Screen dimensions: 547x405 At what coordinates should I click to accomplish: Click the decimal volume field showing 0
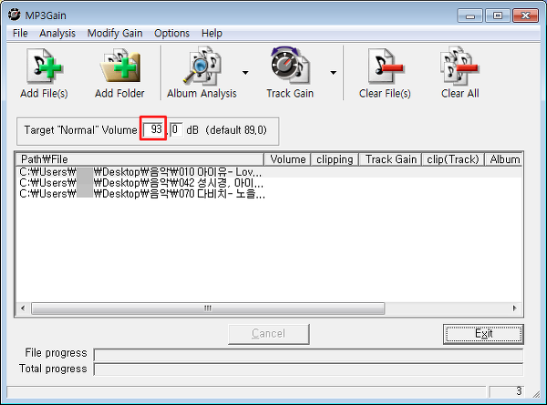click(x=176, y=129)
